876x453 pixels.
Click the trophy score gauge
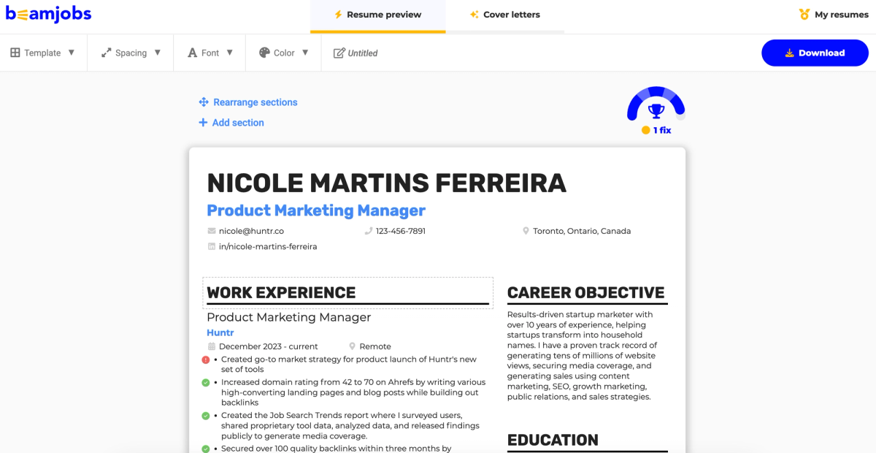tap(656, 104)
